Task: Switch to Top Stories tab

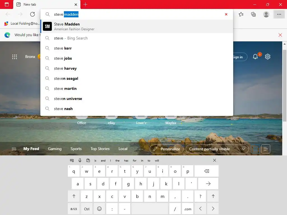Action: coord(100,149)
